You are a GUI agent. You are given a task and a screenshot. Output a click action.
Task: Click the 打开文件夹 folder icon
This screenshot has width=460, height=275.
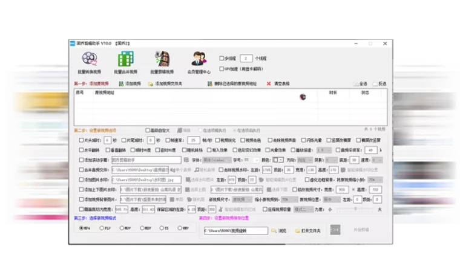point(297,231)
